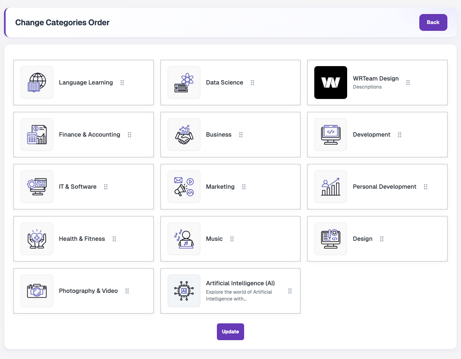Viewport: 461px width, 359px height.
Task: Click the Business handshake icon
Action: click(184, 135)
